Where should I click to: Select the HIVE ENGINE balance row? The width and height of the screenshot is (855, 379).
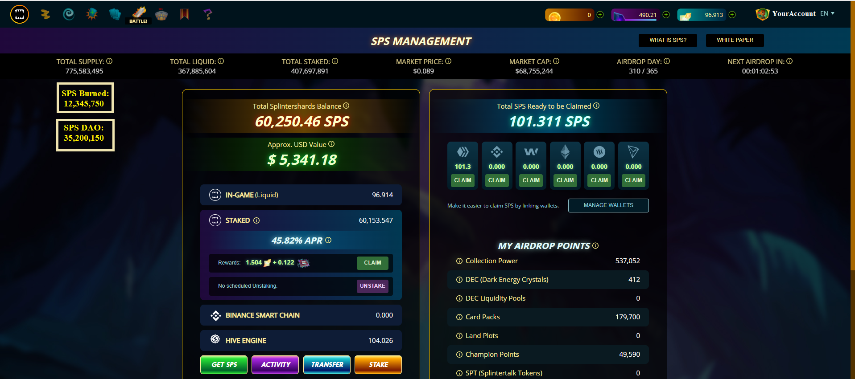pos(301,341)
